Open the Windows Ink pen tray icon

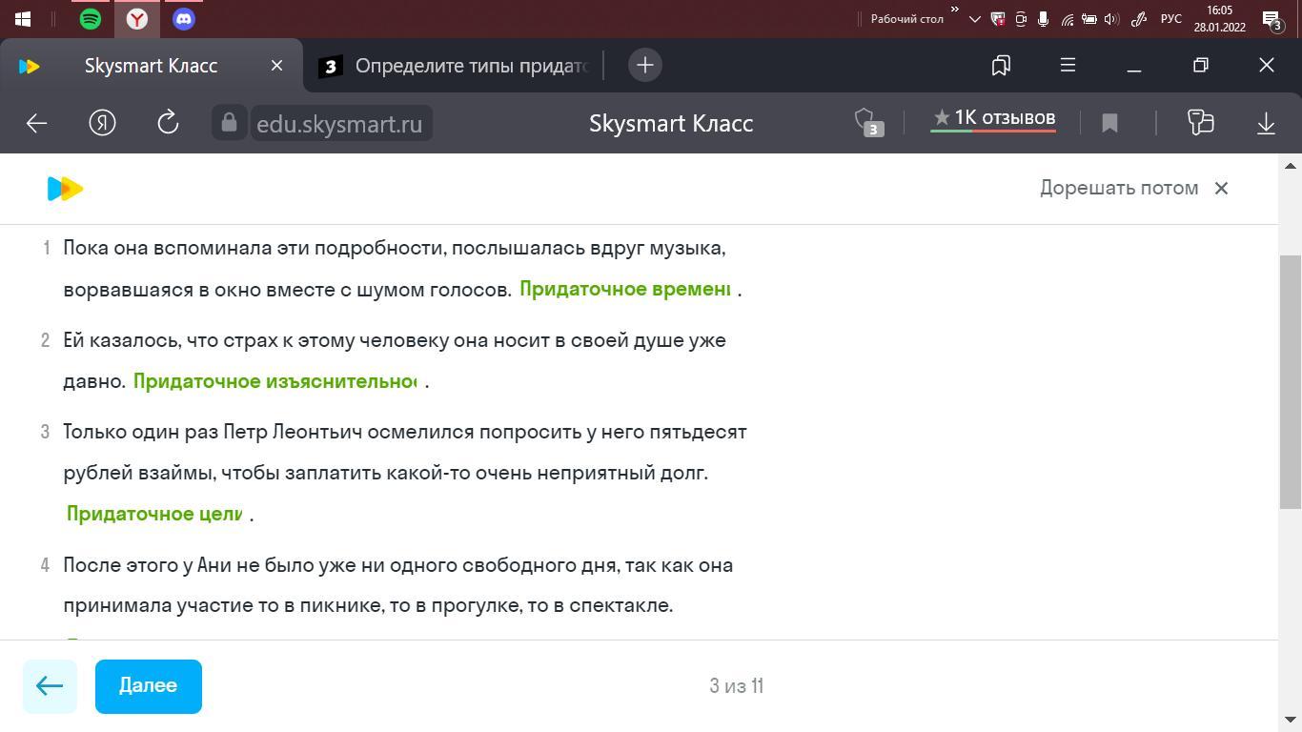(x=1139, y=18)
